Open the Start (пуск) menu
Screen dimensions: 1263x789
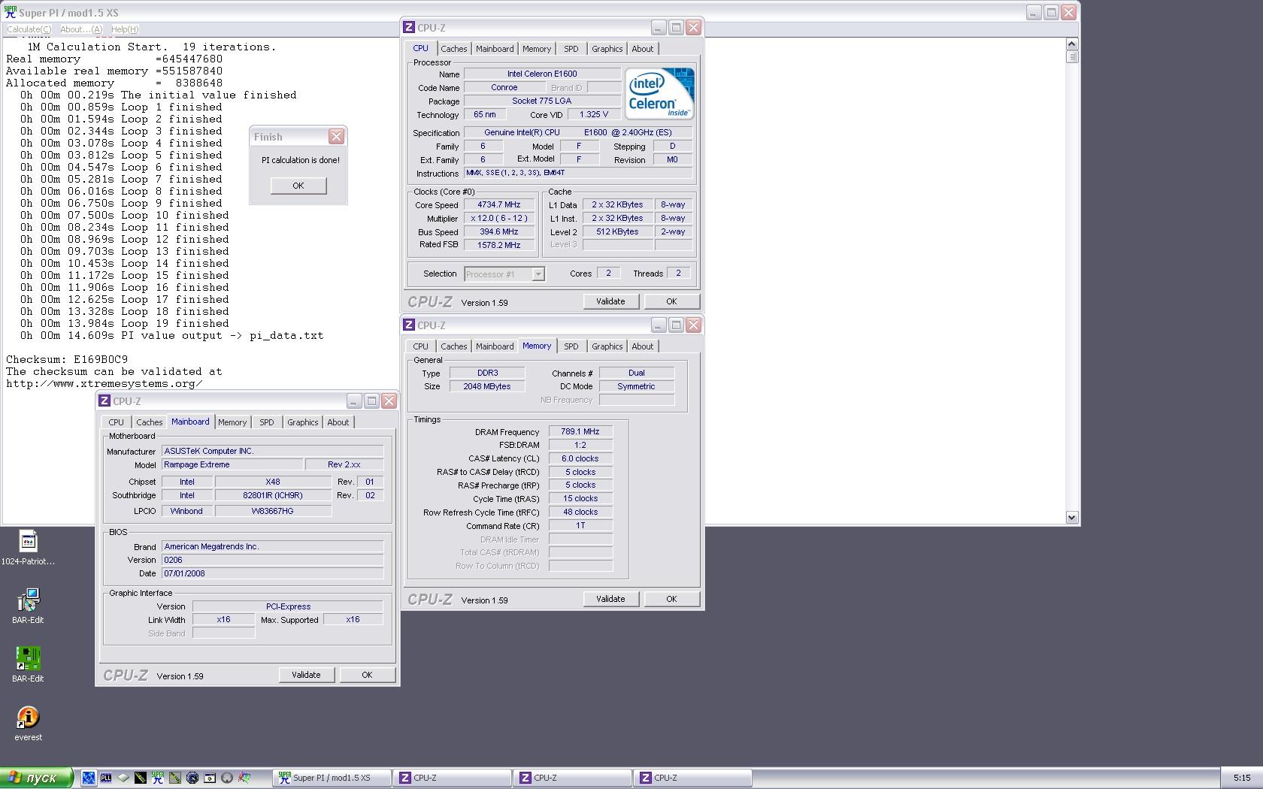(x=37, y=778)
